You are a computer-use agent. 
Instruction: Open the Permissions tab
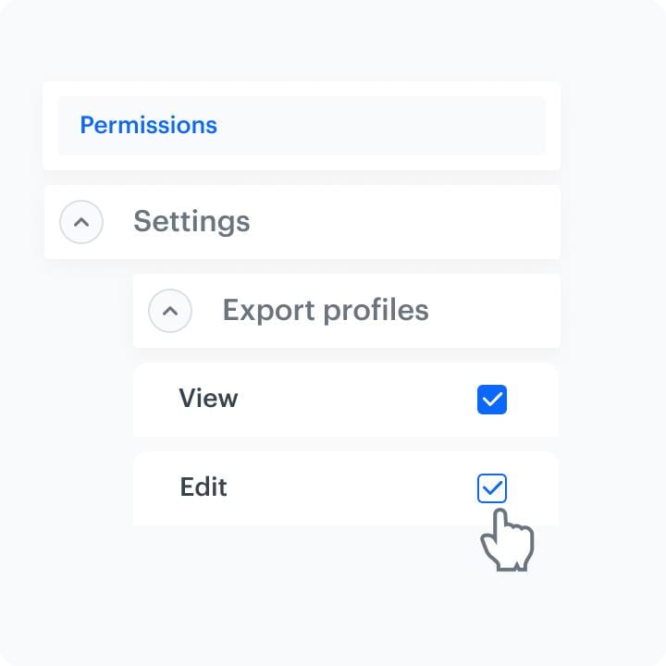148,125
